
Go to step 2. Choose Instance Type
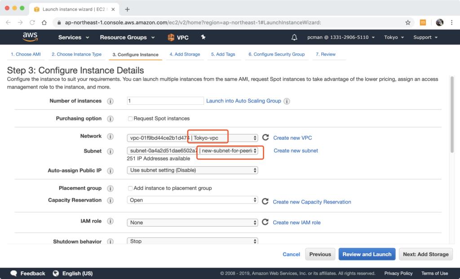click(76, 54)
